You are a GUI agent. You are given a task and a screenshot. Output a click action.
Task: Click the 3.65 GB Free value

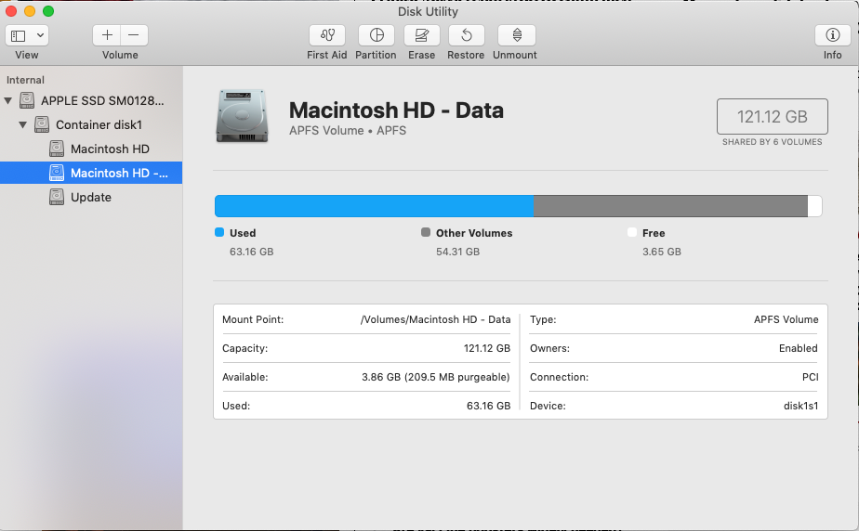click(662, 252)
